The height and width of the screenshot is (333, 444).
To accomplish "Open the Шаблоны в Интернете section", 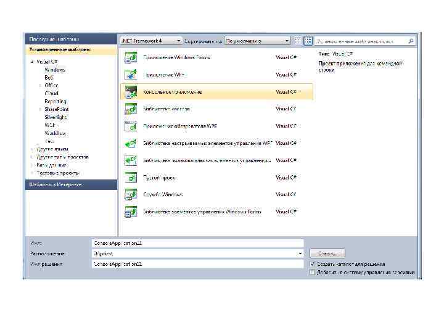I will pyautogui.click(x=71, y=184).
